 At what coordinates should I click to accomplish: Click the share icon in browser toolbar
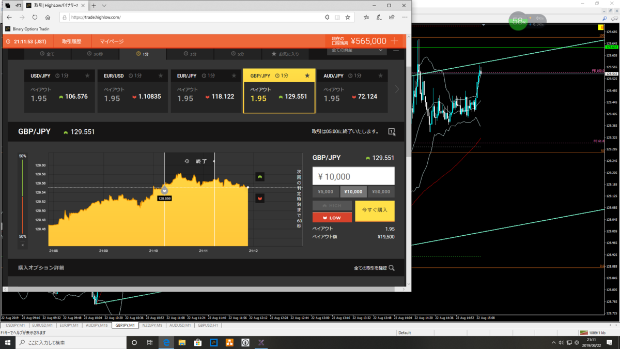pyautogui.click(x=392, y=17)
